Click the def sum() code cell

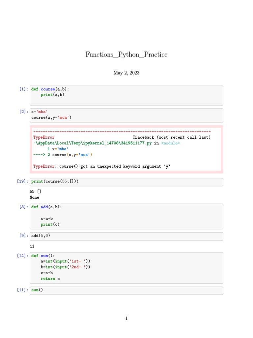pos(126,268)
